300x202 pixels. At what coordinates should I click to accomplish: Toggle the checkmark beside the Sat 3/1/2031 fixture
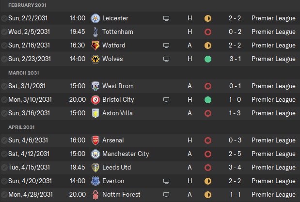4,86
